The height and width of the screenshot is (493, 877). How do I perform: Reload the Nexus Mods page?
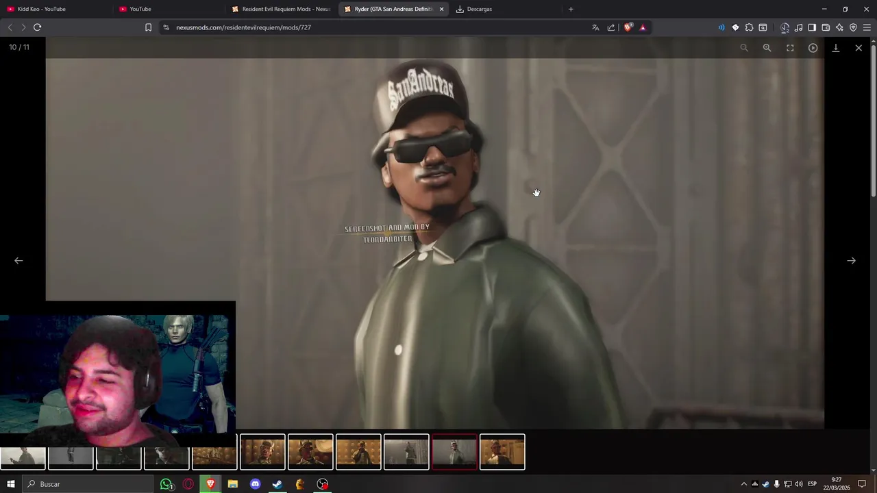click(37, 27)
